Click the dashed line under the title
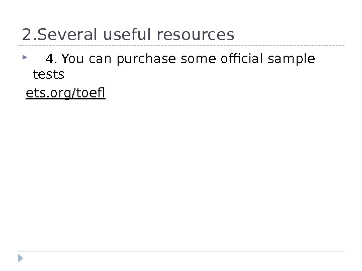Image resolution: width=362 pixels, height=271 pixels. click(181, 45)
